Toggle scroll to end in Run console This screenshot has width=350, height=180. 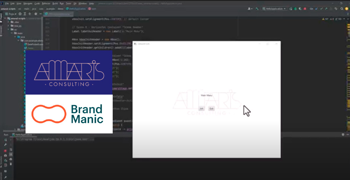[x=11, y=154]
